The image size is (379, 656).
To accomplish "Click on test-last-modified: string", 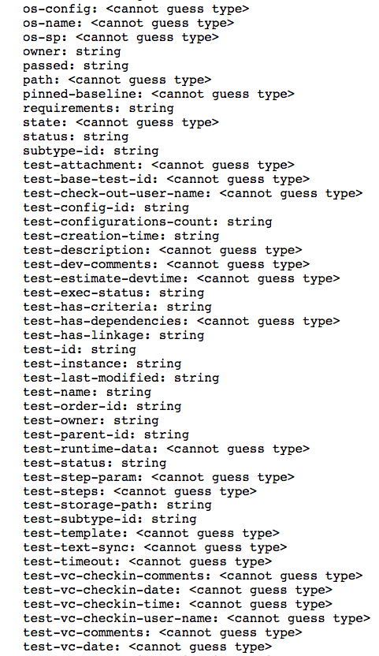I will [121, 378].
